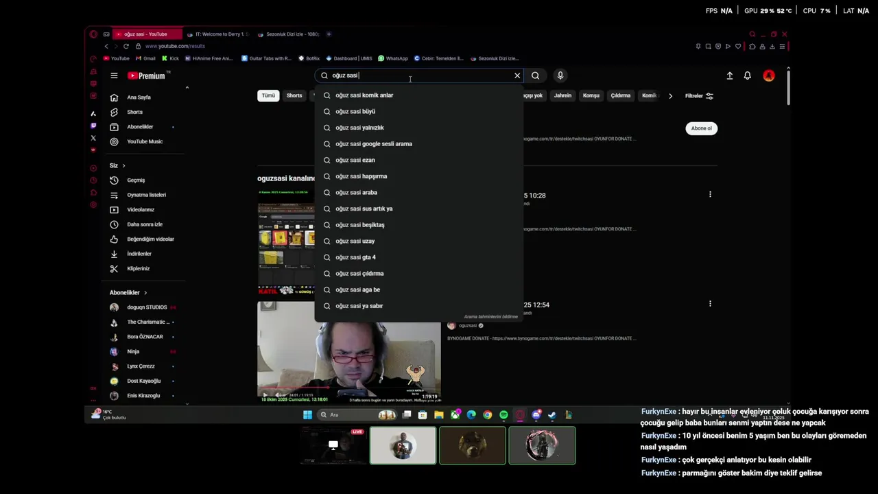The image size is (878, 494).
Task: Reload the page with the browser refresh icon
Action: [126, 46]
